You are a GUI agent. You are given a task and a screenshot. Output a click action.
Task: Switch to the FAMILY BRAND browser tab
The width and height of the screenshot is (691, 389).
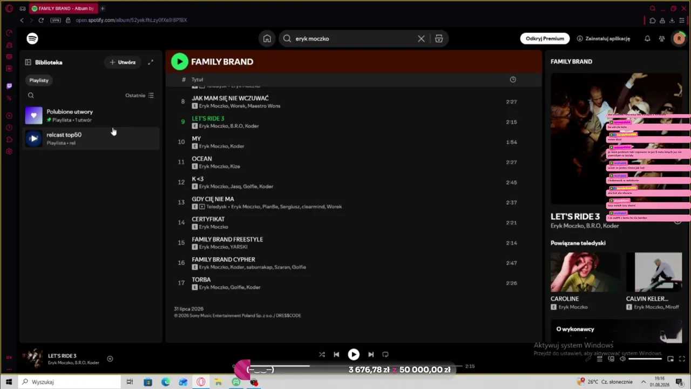click(63, 9)
